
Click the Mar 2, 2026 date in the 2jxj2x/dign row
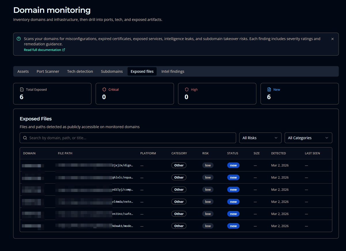point(280,165)
